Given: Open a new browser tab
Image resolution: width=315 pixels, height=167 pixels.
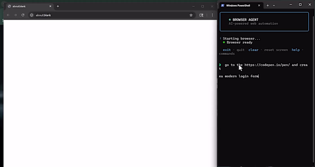Looking at the screenshot, I should [58, 6].
